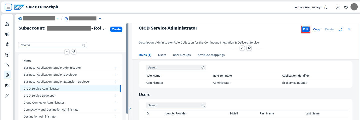Viewport: 360px width, 120px height.
Task: Switch to the Roles (1) tab
Action: pos(145,55)
